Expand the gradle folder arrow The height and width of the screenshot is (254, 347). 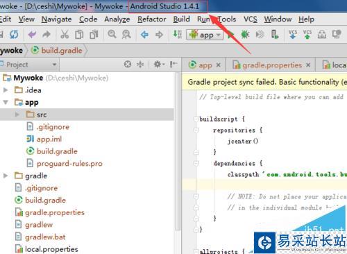(6, 176)
